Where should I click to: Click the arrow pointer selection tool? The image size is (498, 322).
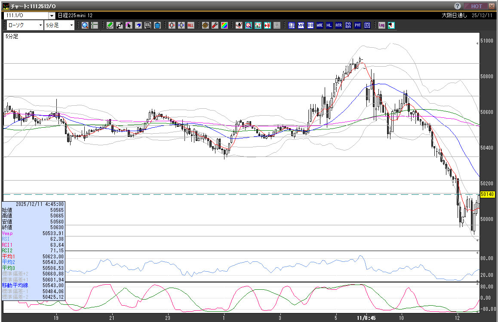129,25
